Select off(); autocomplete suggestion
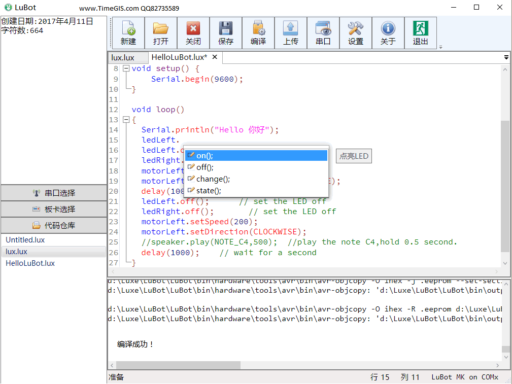Image resolution: width=512 pixels, height=384 pixels. tap(256, 167)
